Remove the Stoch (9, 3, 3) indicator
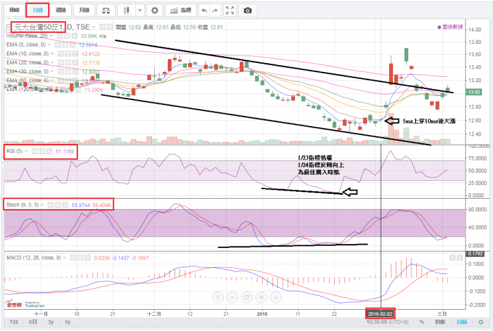The image size is (493, 331). 65,205
